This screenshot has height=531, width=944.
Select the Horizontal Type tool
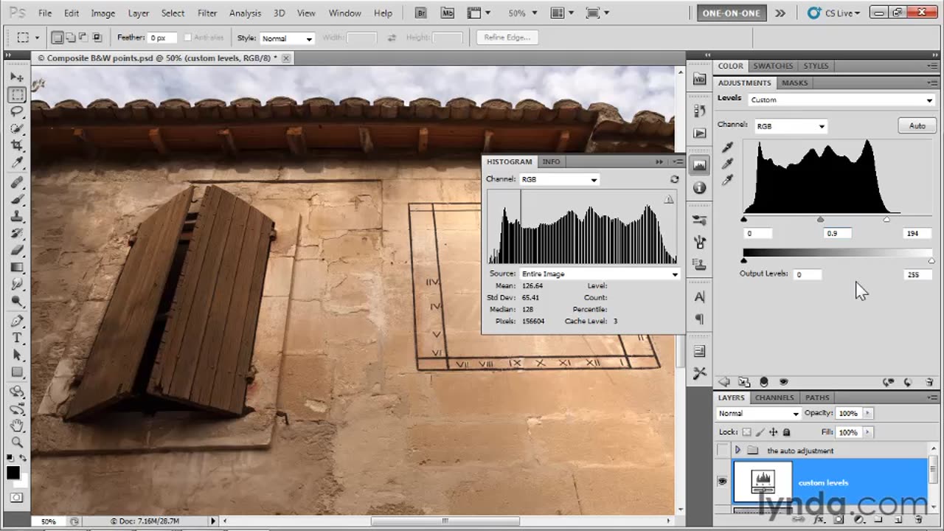[17, 339]
